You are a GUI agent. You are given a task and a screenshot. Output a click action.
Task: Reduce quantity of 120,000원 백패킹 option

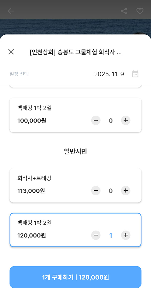pos(96,235)
